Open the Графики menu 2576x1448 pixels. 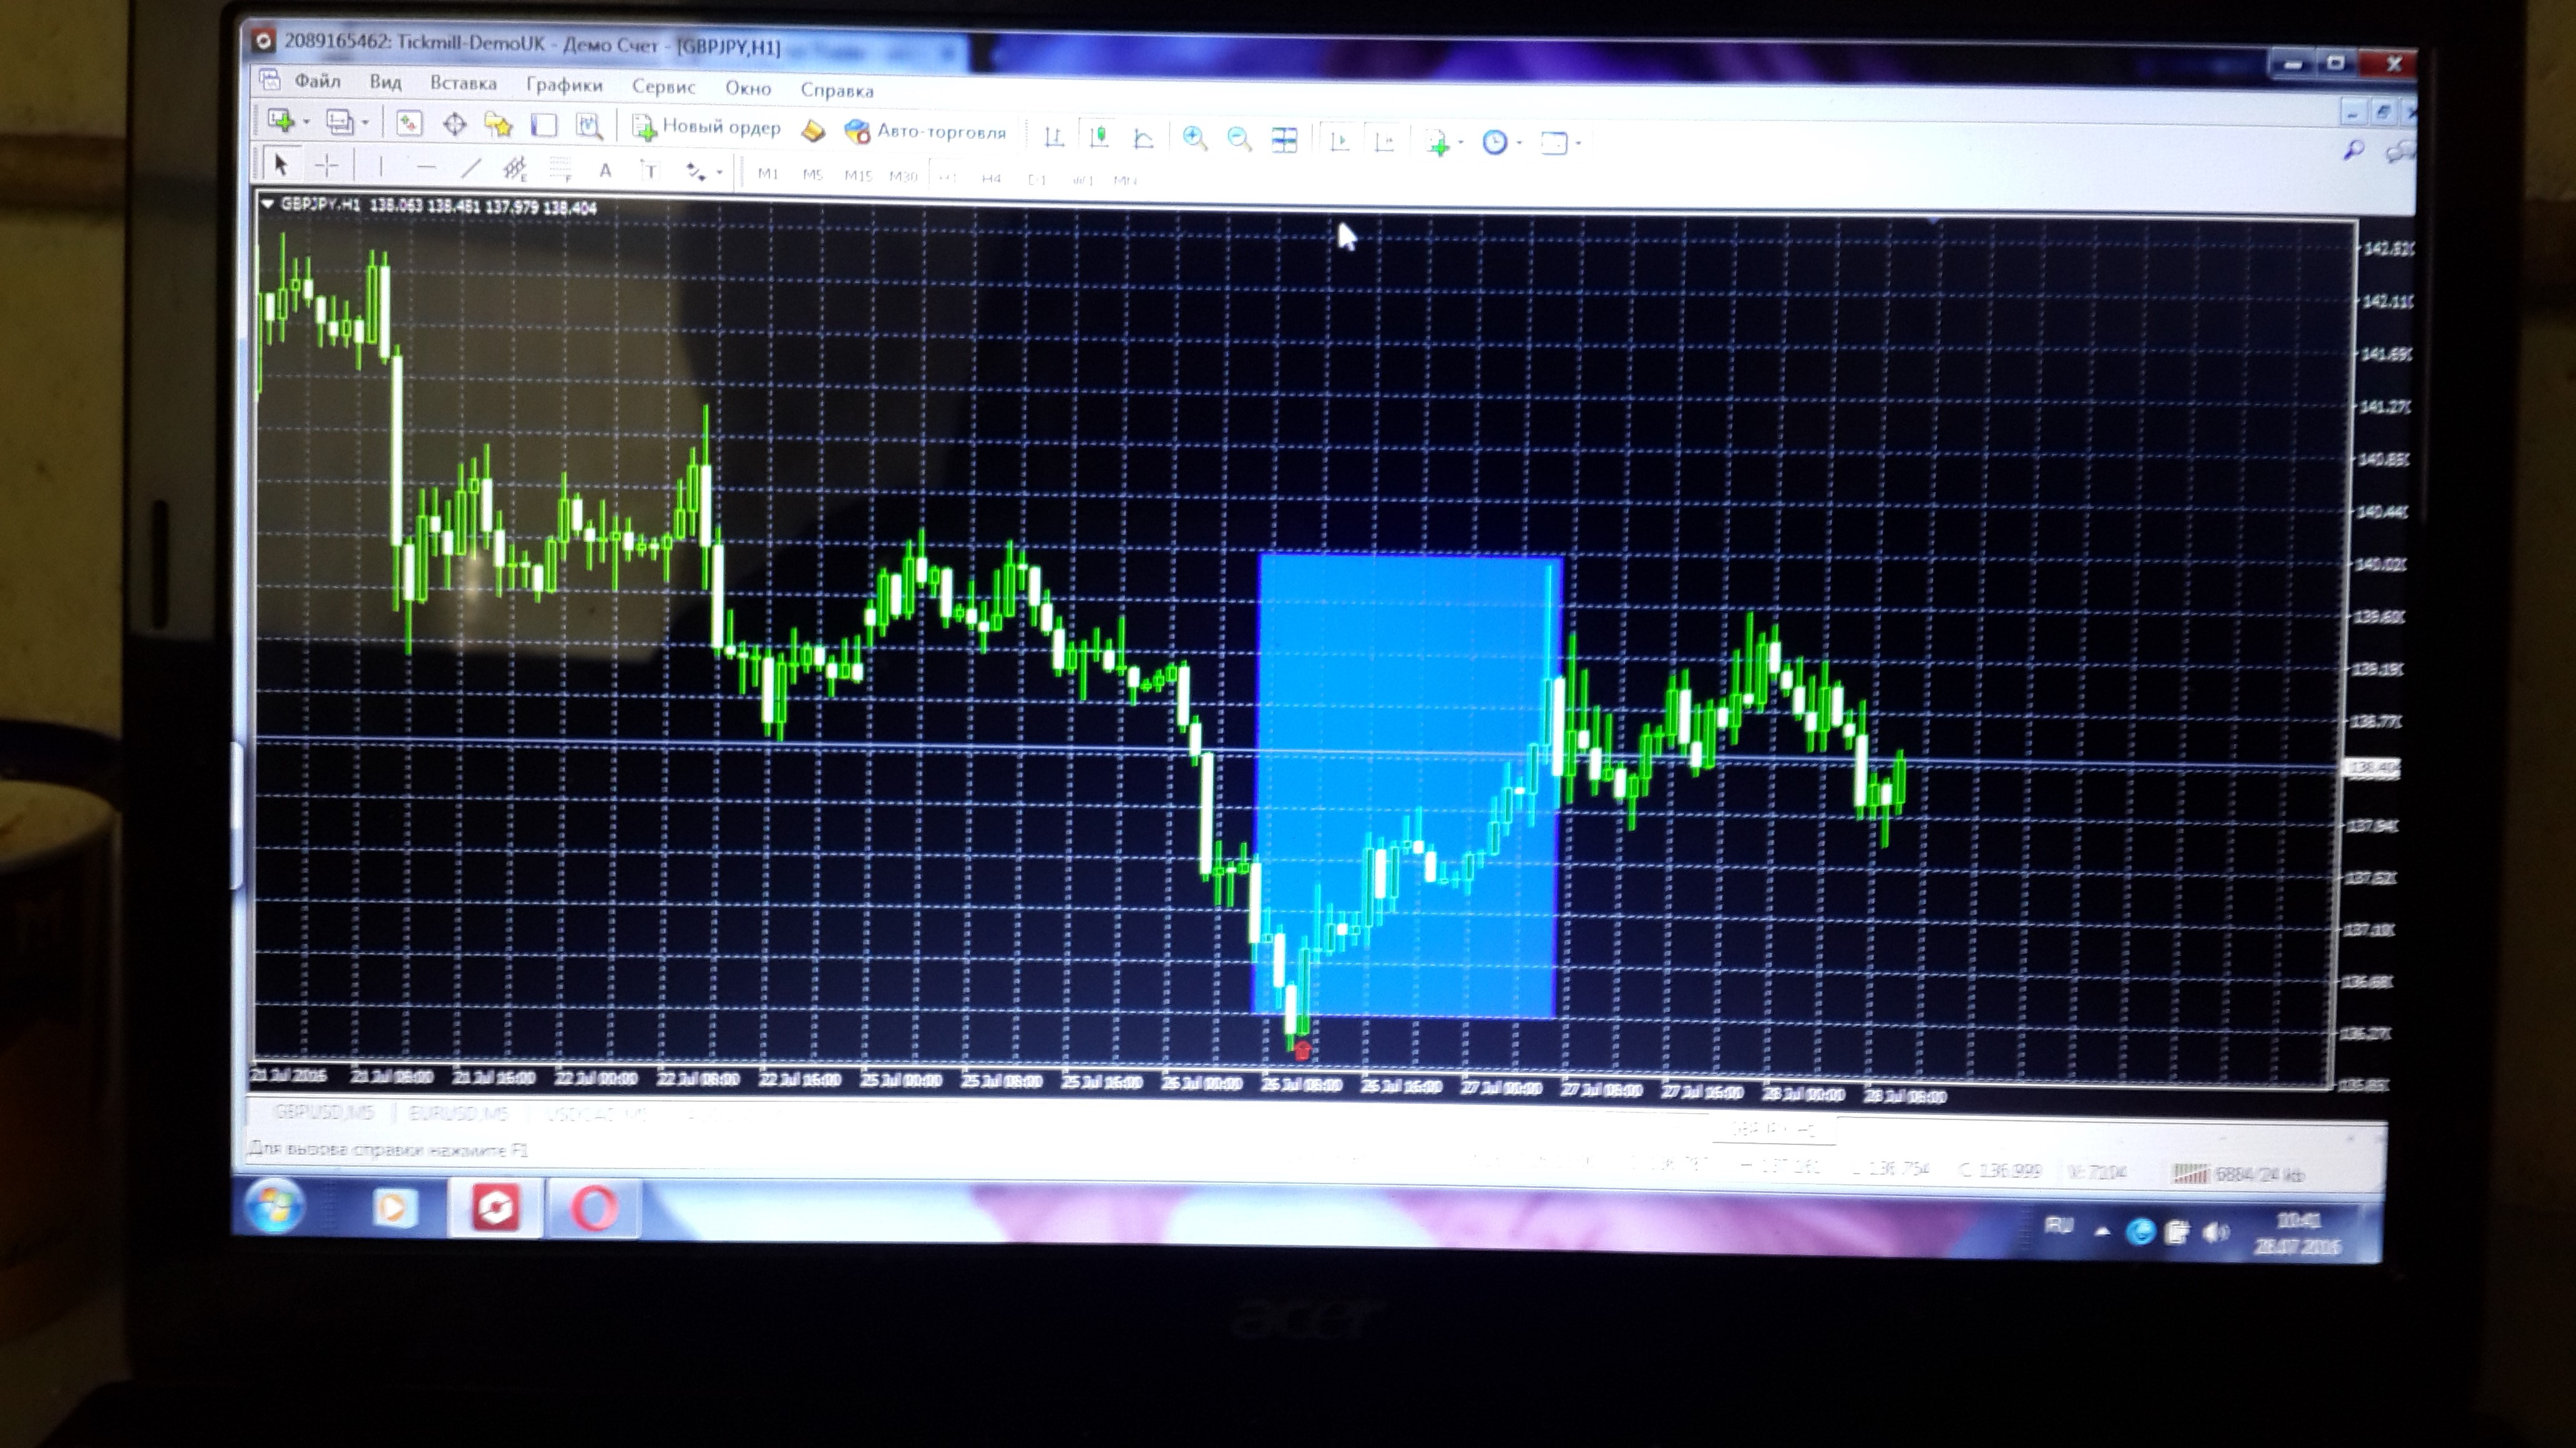564,86
